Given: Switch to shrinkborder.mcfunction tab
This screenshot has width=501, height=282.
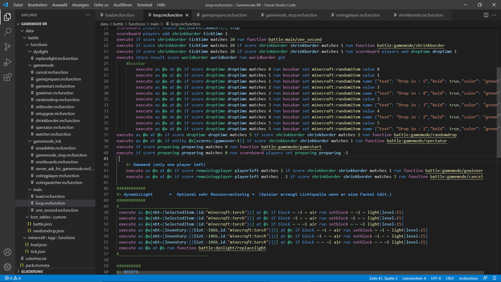Looking at the screenshot, I should tap(421, 15).
